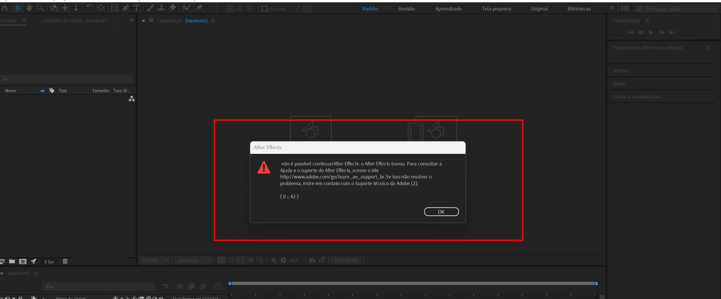Select the Pan Behind anchor point tool

101,8
